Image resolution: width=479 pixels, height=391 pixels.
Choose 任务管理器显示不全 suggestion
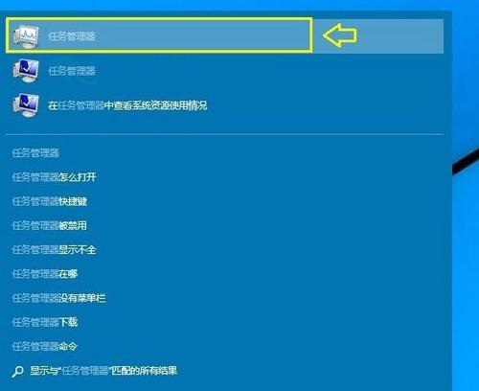click(54, 249)
